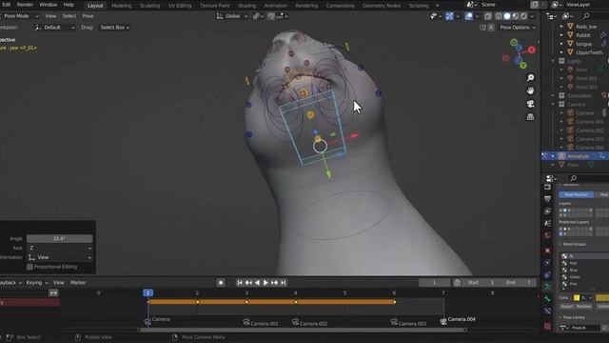609x343 pixels.
Task: Switch to the Sculpting workspace tab
Action: pyautogui.click(x=149, y=6)
